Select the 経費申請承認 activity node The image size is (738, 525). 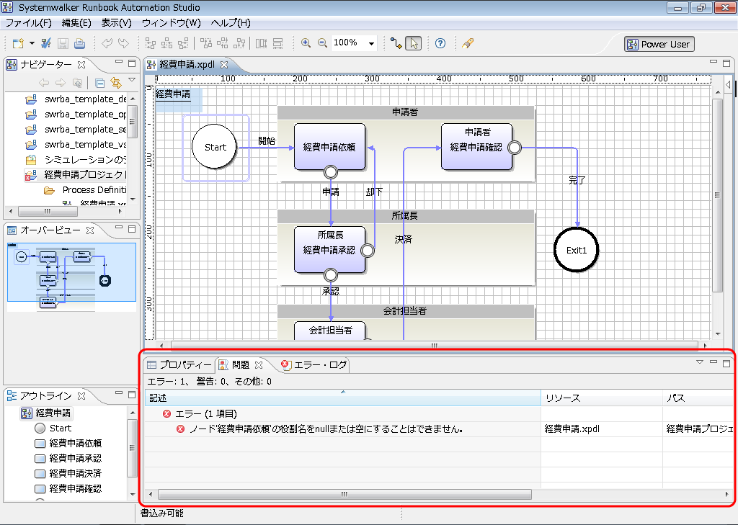click(x=329, y=249)
